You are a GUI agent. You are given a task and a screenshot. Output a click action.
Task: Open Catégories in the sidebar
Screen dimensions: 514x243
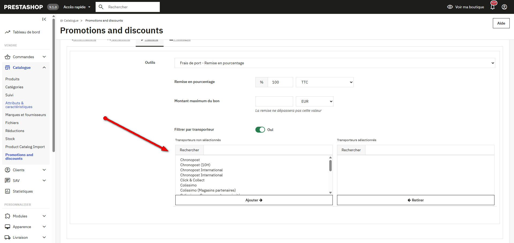pyautogui.click(x=14, y=87)
